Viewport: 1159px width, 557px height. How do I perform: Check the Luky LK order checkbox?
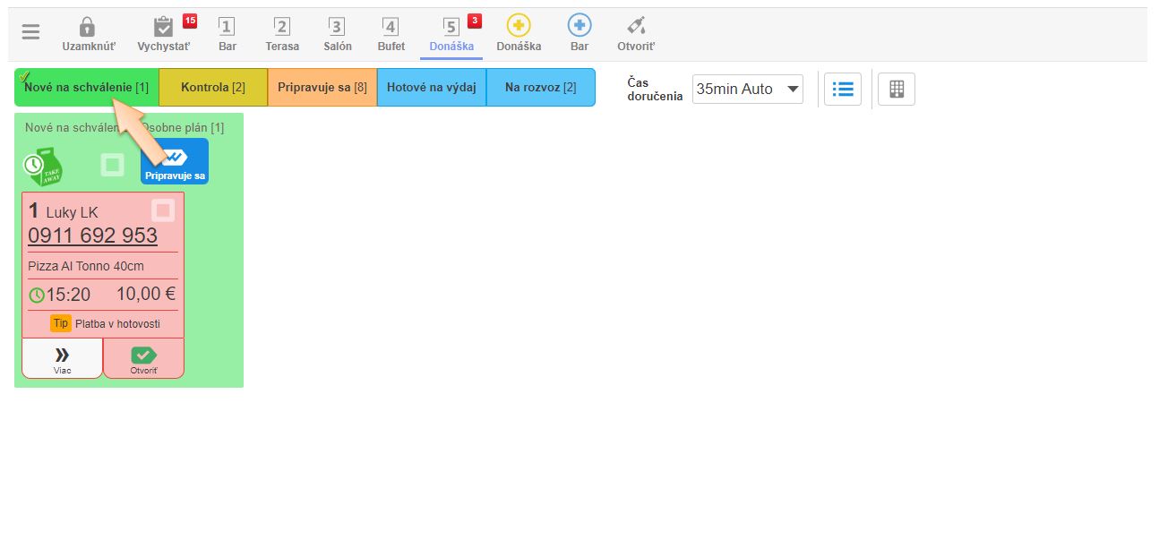pyautogui.click(x=163, y=210)
